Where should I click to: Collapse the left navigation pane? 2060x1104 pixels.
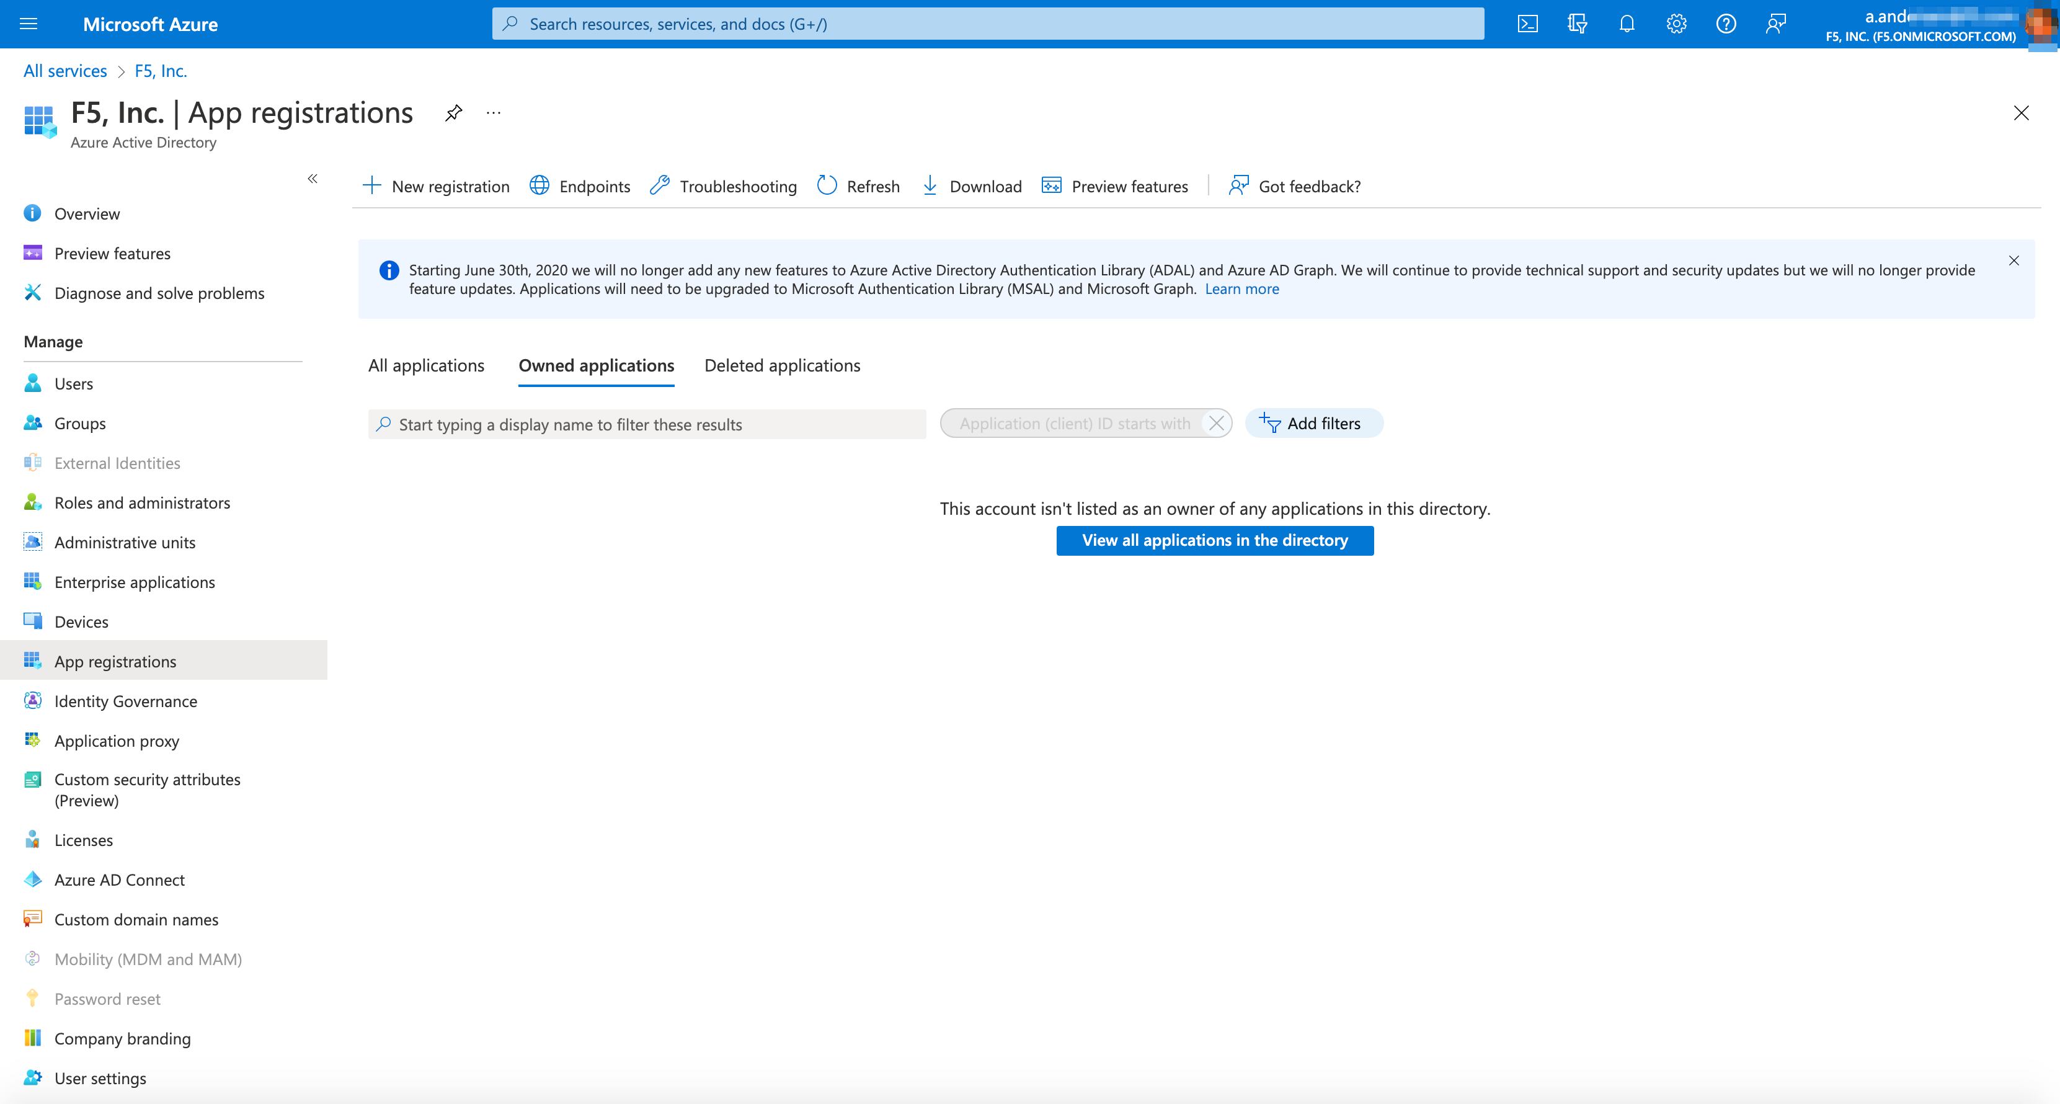(313, 179)
